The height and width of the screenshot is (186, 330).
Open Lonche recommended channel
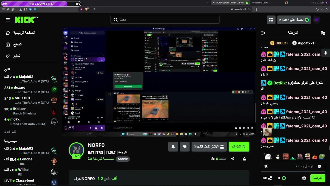click(x=31, y=161)
